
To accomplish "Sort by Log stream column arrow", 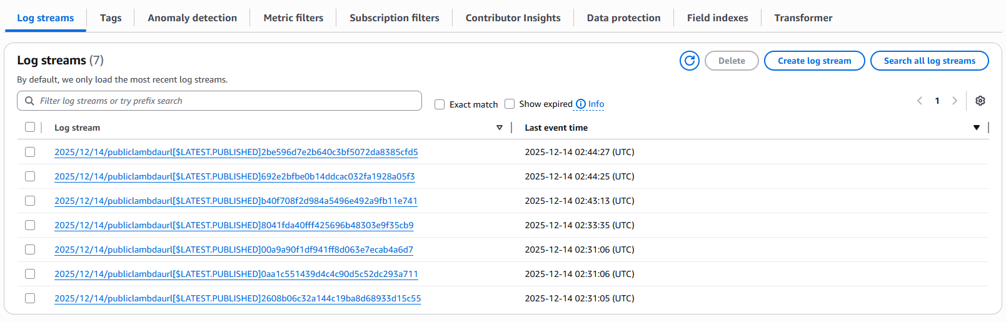I will [x=499, y=128].
